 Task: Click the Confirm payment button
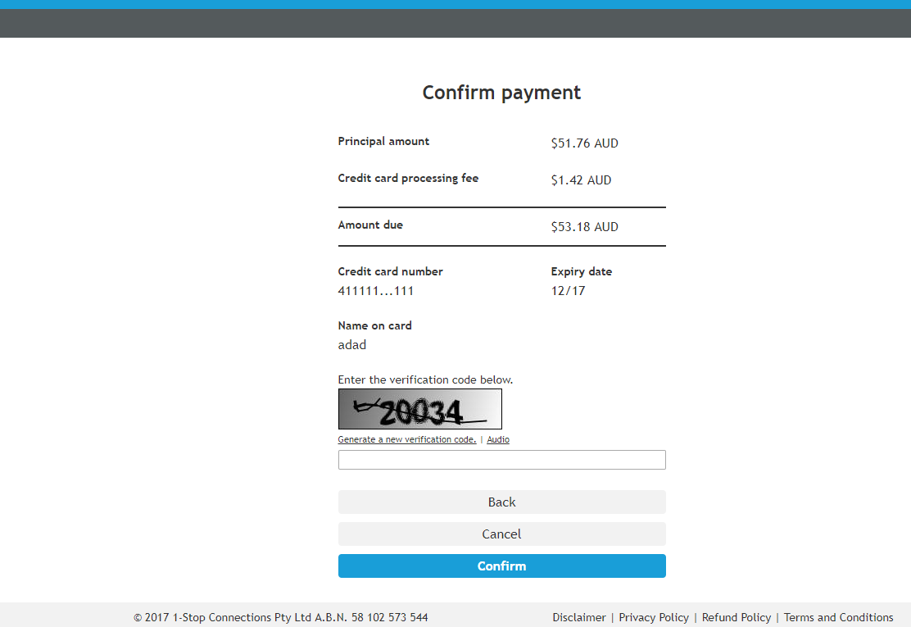[x=502, y=566]
